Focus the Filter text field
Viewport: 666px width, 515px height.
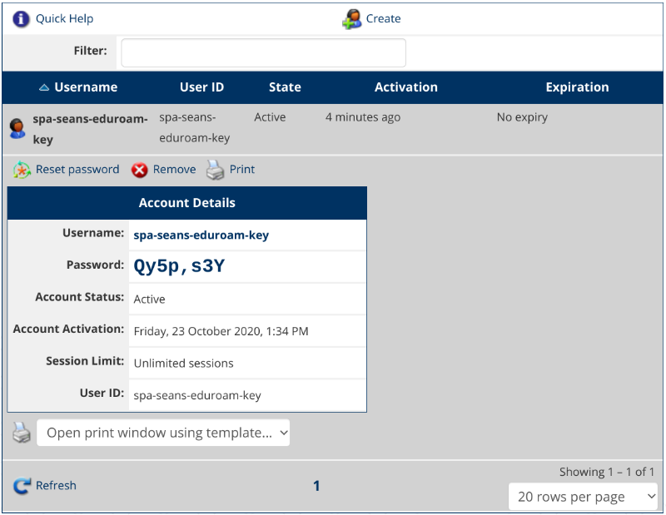(263, 52)
